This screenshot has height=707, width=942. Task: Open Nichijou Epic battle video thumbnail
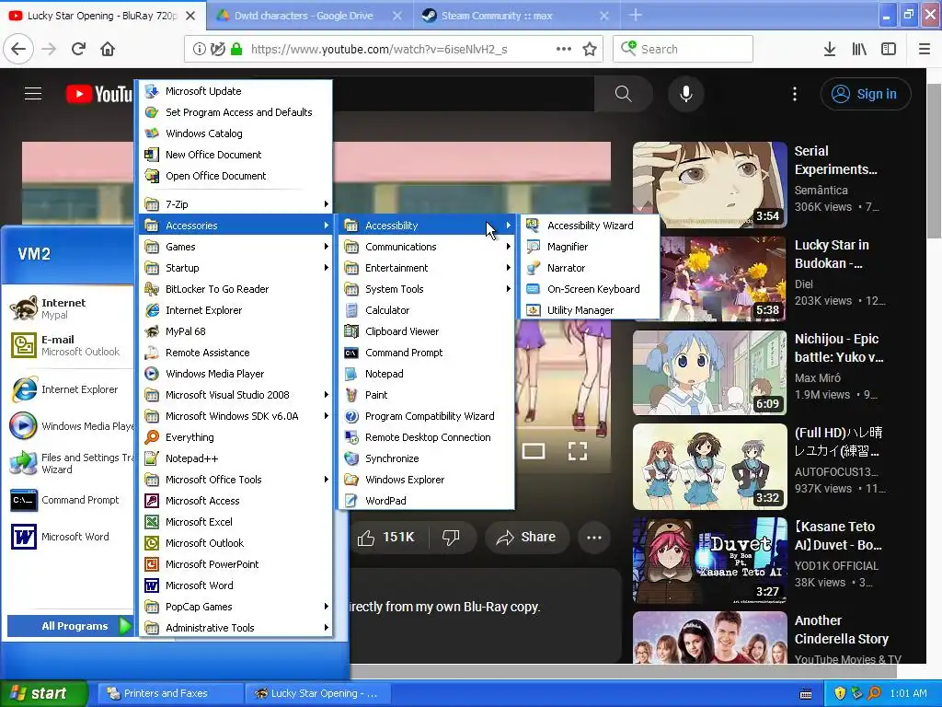click(709, 373)
